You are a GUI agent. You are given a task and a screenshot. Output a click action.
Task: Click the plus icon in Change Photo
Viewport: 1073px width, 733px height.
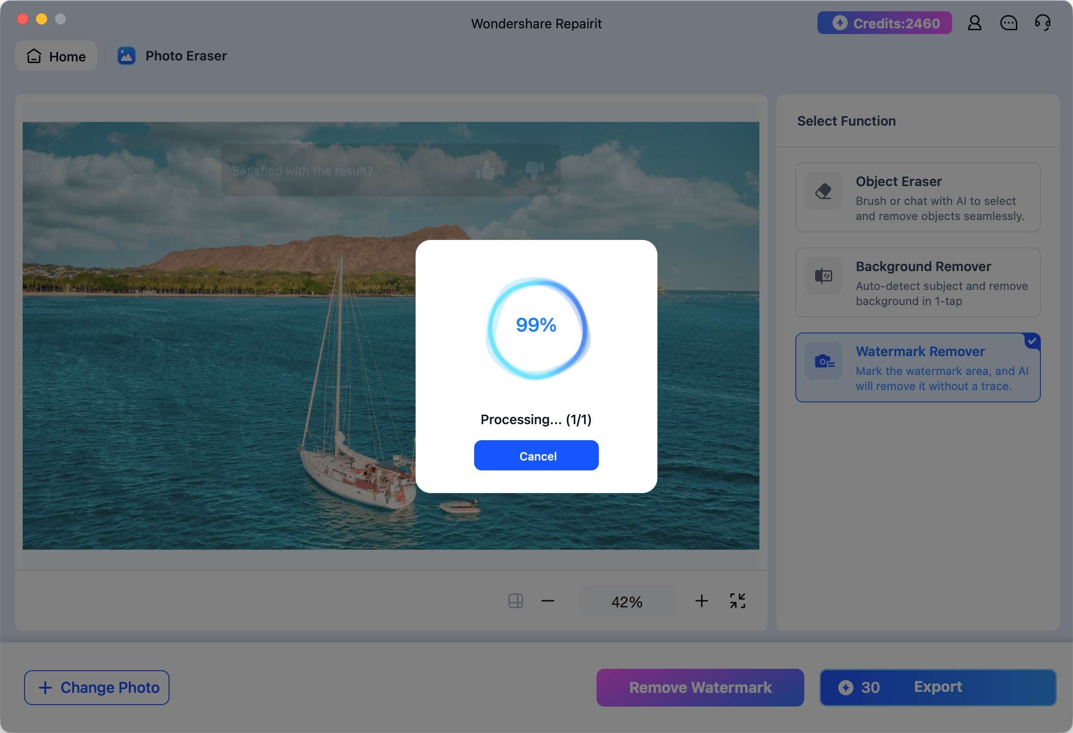pos(45,687)
